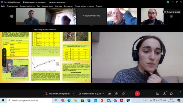
Task: Open the Аудио и видео menu
Action: click(47, 6)
